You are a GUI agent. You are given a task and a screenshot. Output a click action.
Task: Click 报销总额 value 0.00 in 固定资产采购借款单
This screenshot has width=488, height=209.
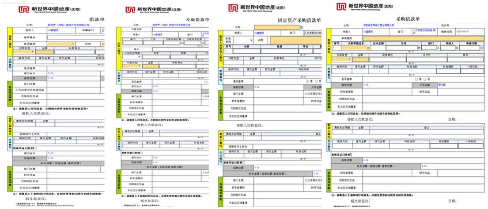coord(257,167)
